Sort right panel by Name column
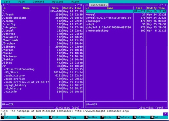169x121 pixels. tap(110, 8)
